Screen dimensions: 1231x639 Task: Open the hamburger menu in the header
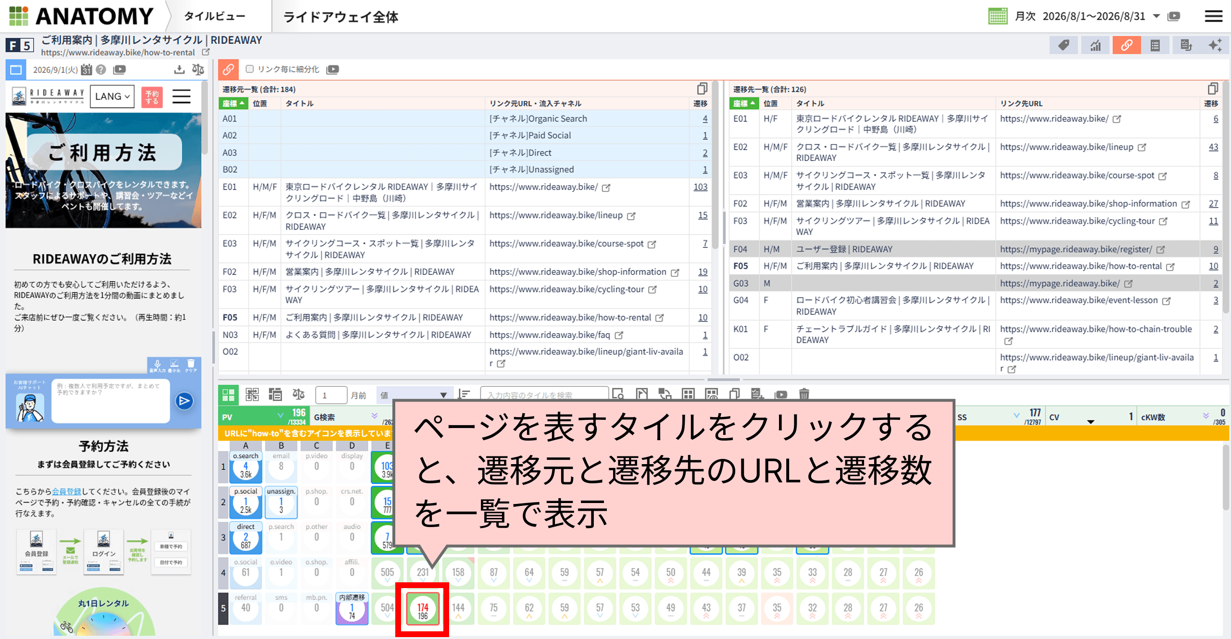point(1213,16)
